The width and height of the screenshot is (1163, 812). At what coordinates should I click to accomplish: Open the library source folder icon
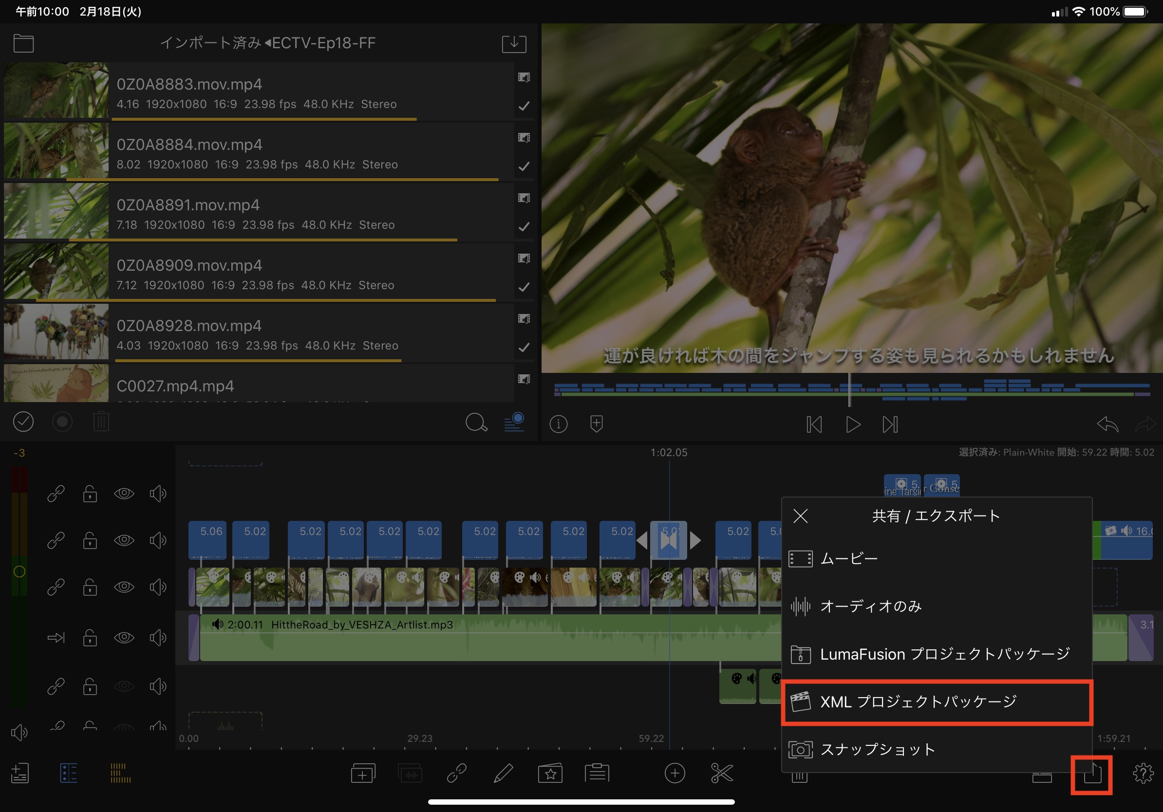point(24,43)
